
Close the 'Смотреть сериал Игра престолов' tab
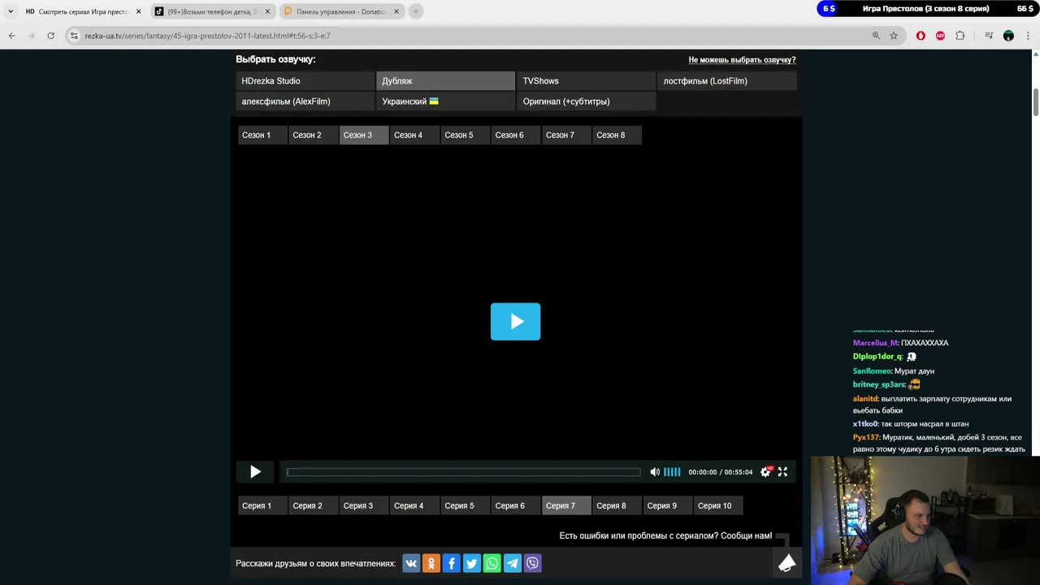(x=138, y=11)
